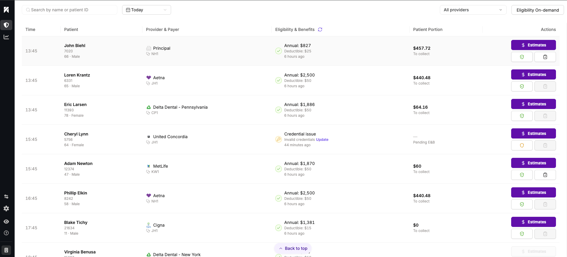This screenshot has height=257, width=567.
Task: Open settings gear in the sidebar
Action: tap(6, 208)
